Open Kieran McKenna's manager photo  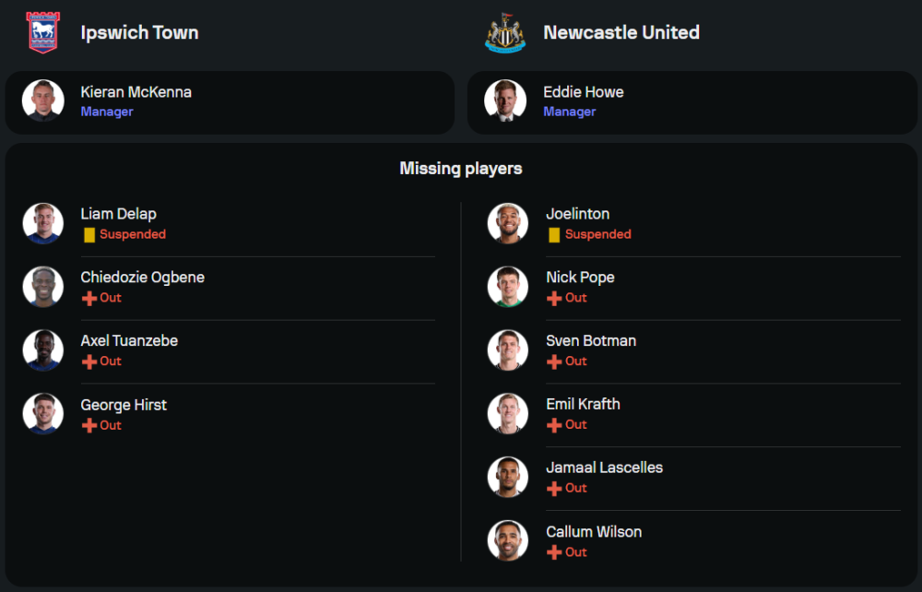click(43, 101)
